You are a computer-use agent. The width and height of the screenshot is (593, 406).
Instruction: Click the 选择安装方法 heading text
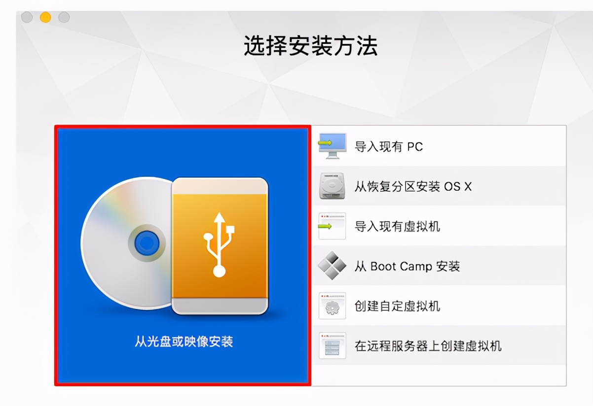click(x=311, y=46)
